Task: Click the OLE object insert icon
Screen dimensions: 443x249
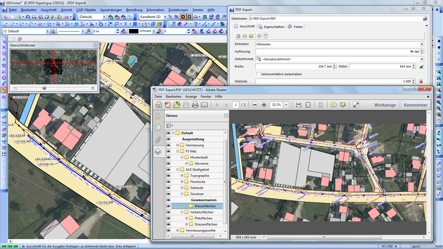Action: [144, 24]
